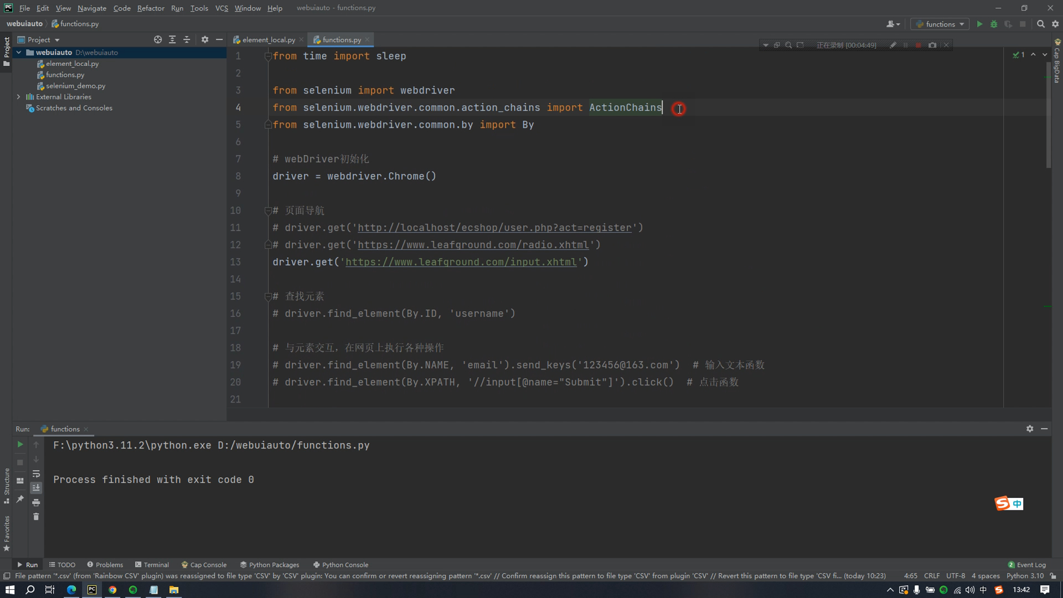This screenshot has width=1063, height=598.
Task: Collapse all nodes in Project panel
Action: coord(187,39)
